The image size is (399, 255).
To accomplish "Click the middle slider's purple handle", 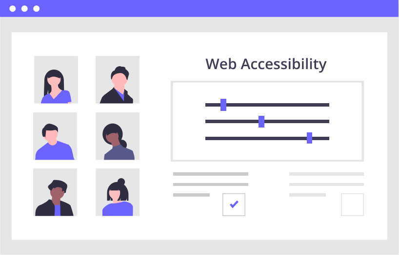I will coord(261,121).
